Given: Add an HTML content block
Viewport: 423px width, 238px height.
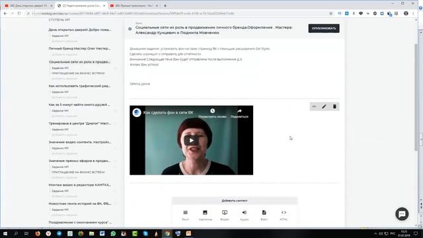Looking at the screenshot, I should tap(284, 216).
